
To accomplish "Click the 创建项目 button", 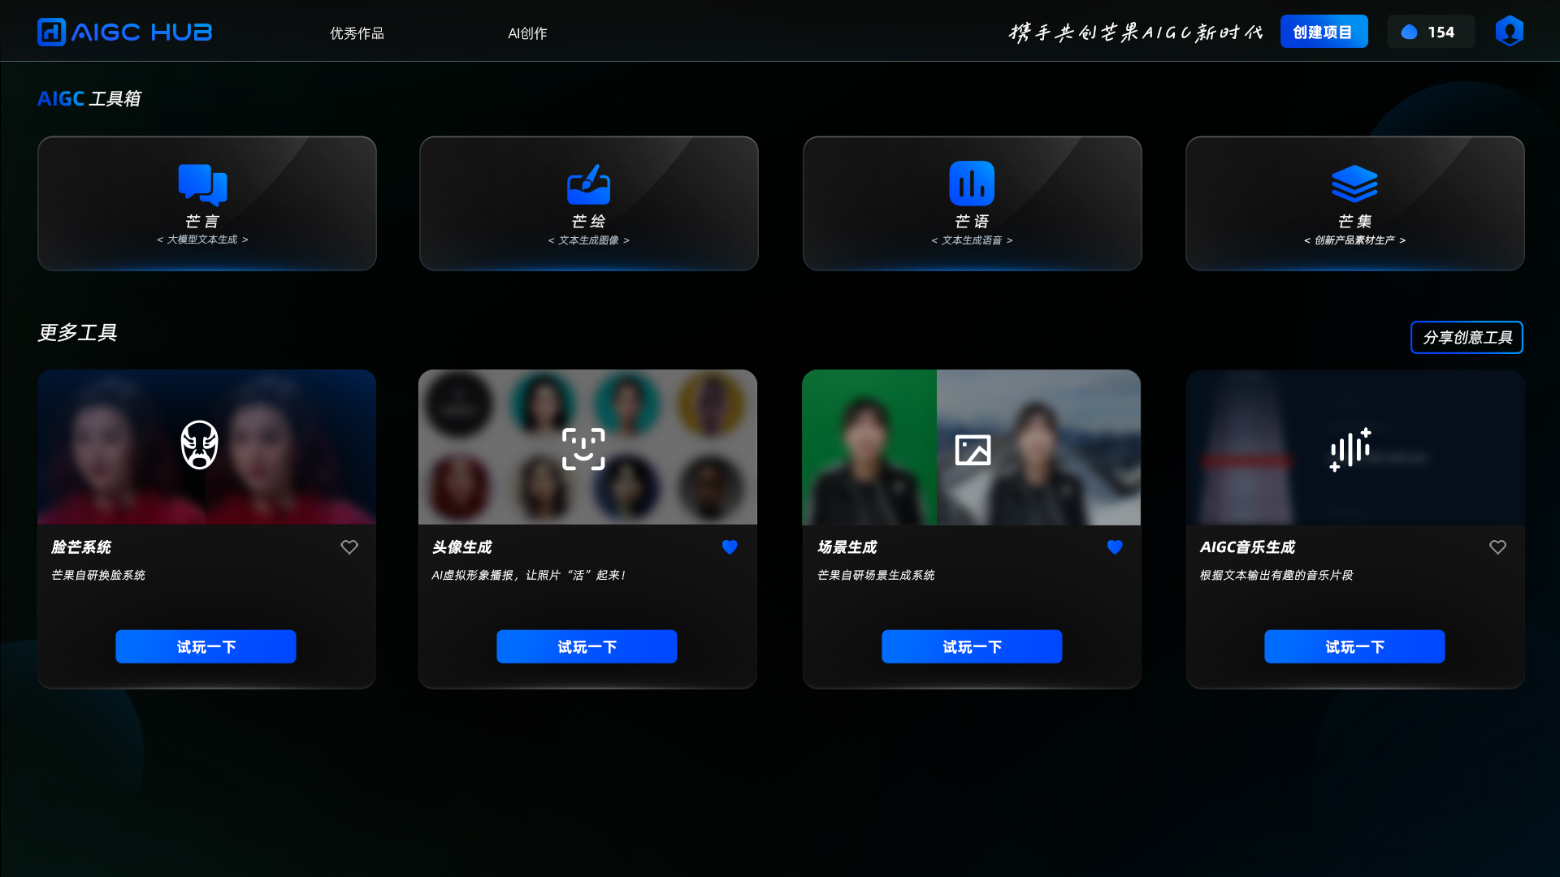I will 1324,32.
